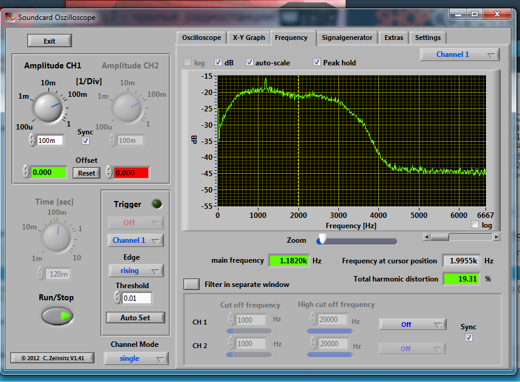Turn the Amplitude CH1 knob

(48, 108)
